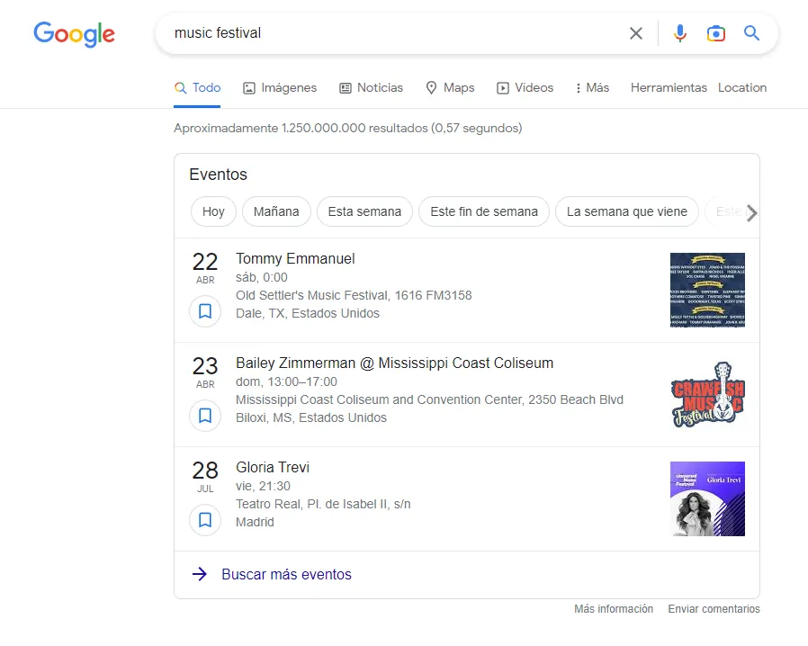Viewport: 808px width, 646px height.
Task: Click the Aproximadamente 1.250.000.000 resultados text
Action: click(348, 128)
